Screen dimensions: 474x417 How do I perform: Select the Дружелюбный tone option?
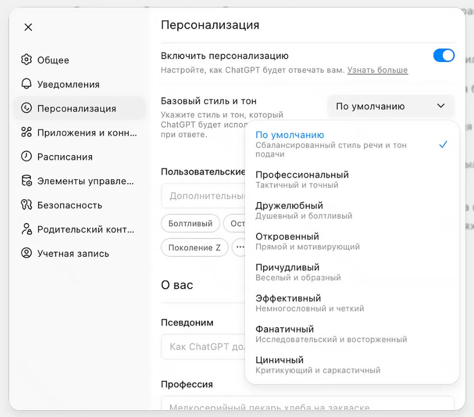coord(289,210)
